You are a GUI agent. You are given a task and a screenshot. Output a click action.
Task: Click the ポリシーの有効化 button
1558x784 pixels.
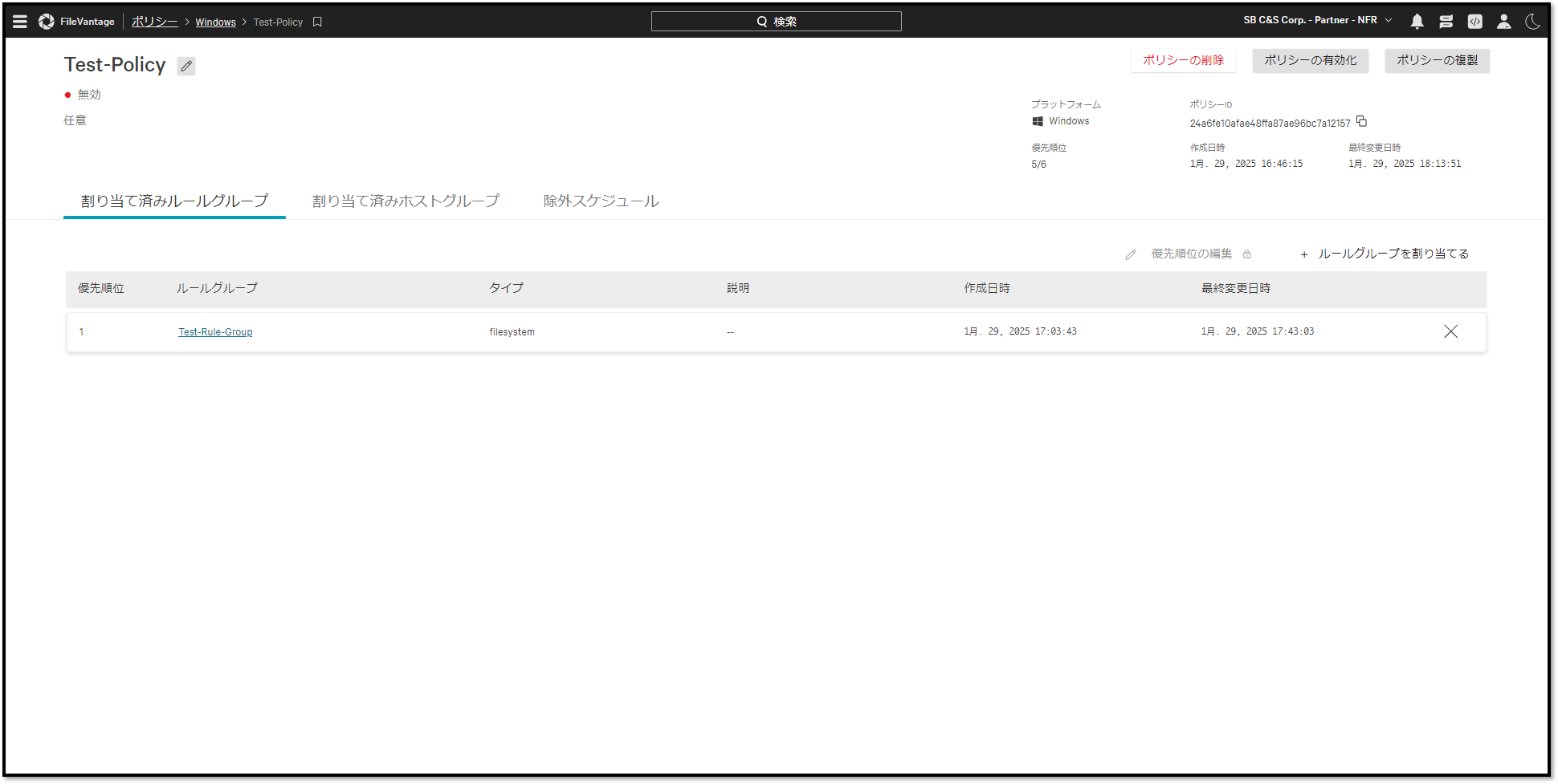(1311, 60)
